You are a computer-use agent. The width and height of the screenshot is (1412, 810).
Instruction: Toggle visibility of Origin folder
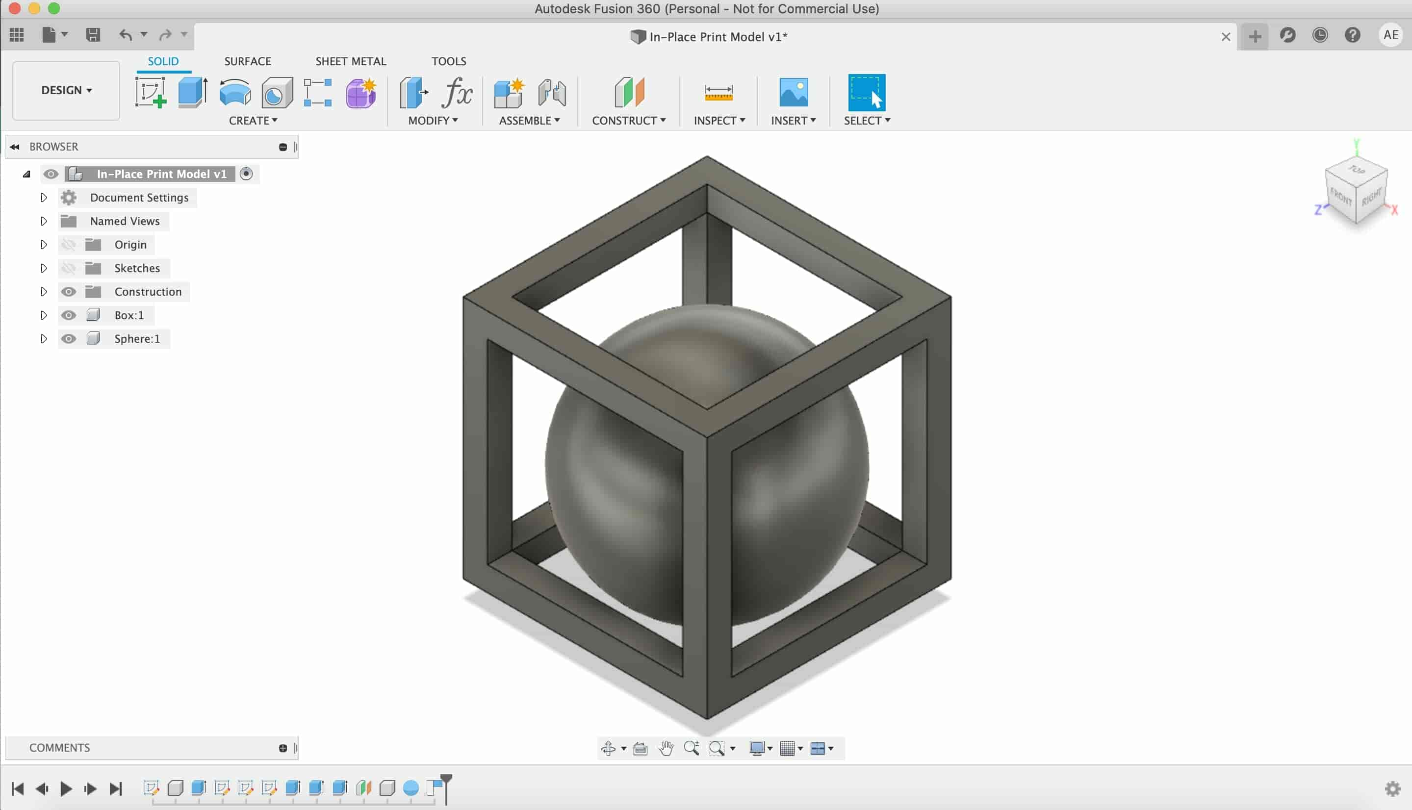(69, 244)
